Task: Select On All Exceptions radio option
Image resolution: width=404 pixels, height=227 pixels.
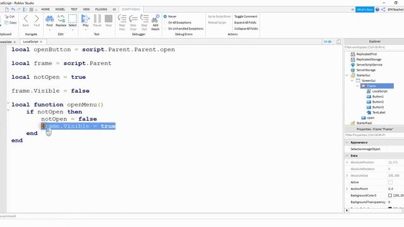Action: tap(165, 23)
